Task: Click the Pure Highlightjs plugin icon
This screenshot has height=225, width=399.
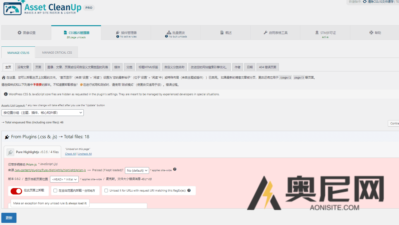Action: coord(10,152)
